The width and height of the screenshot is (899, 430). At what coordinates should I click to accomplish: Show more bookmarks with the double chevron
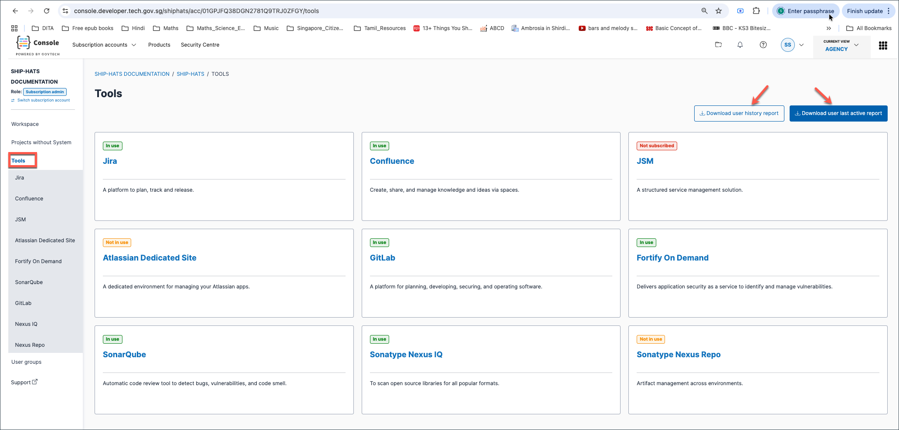[828, 28]
